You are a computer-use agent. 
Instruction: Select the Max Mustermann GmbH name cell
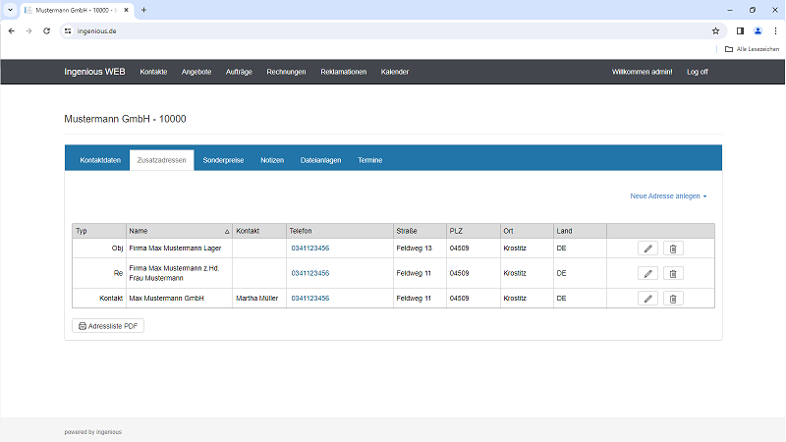point(179,299)
